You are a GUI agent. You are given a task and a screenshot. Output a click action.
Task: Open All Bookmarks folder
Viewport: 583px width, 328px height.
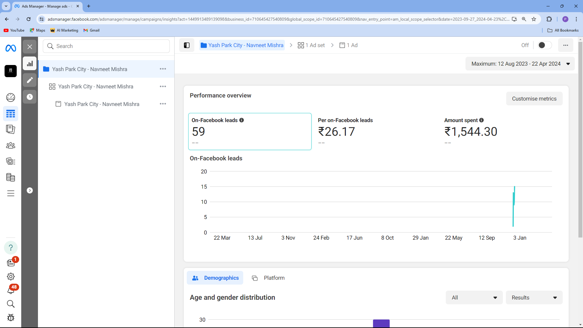pos(563,30)
